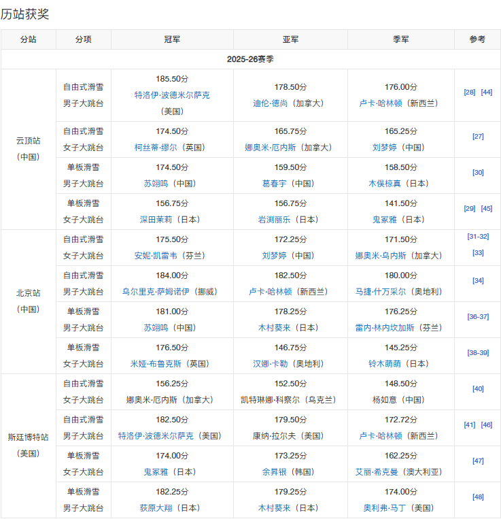Open 卢卡·哈林顿 link with 176.00分 score
Image resolution: width=501 pixels, height=519 pixels.
(x=380, y=103)
